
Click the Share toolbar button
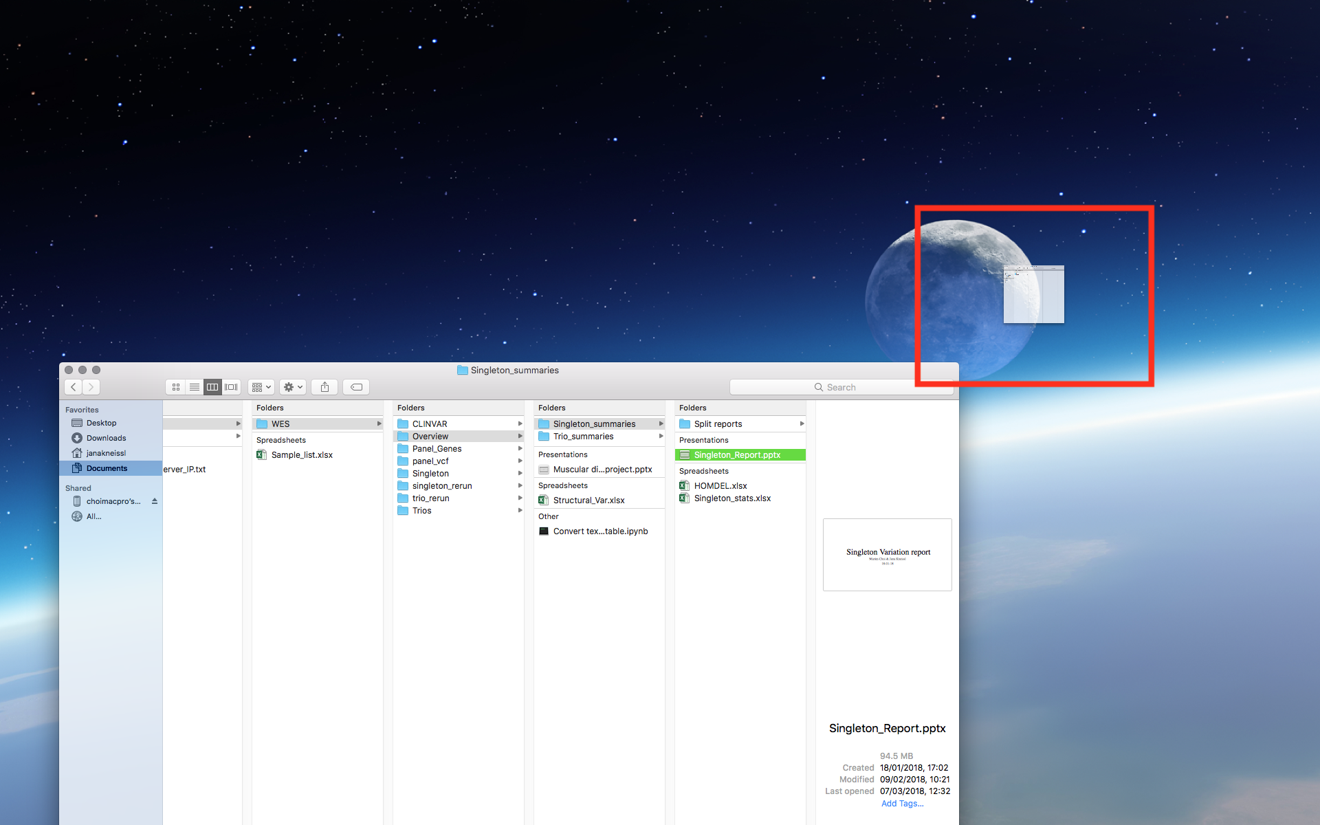coord(324,387)
